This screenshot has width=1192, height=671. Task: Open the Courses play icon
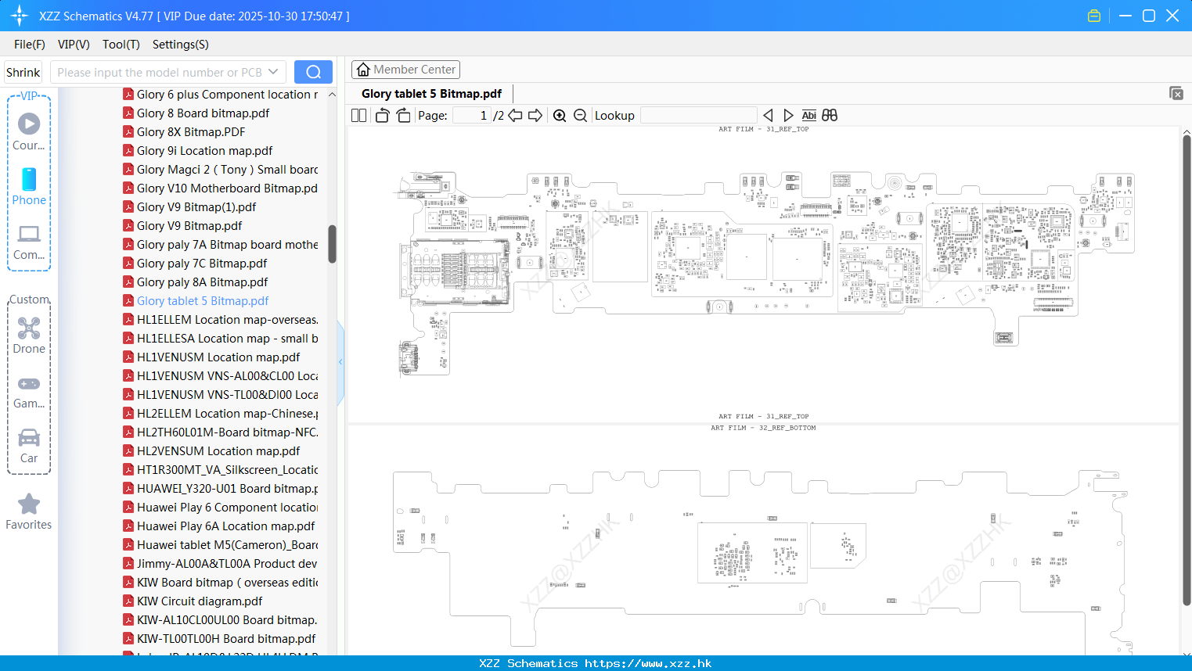pyautogui.click(x=29, y=124)
